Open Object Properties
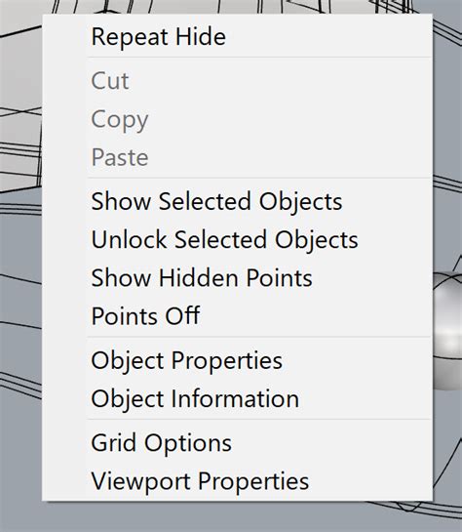Viewport: 462px width, 532px height. [x=237, y=360]
